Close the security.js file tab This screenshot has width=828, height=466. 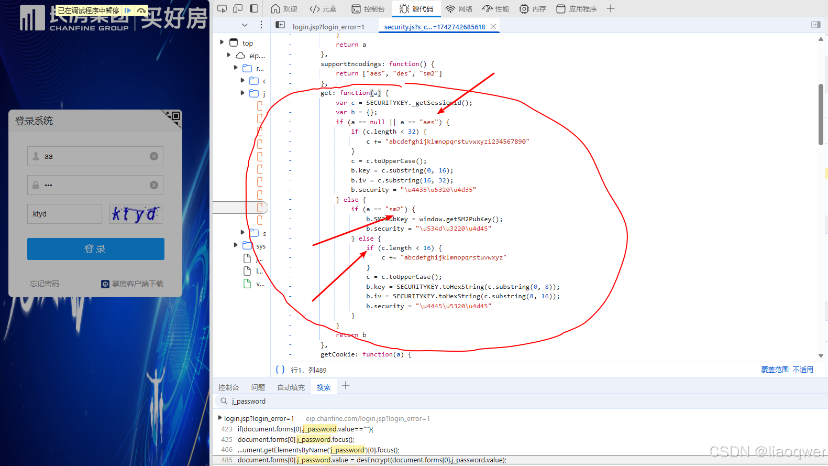(493, 27)
